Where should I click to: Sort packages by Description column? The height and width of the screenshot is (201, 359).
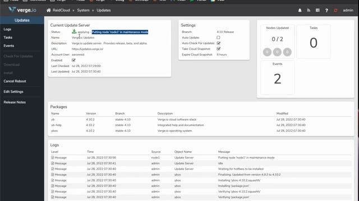coord(165,113)
